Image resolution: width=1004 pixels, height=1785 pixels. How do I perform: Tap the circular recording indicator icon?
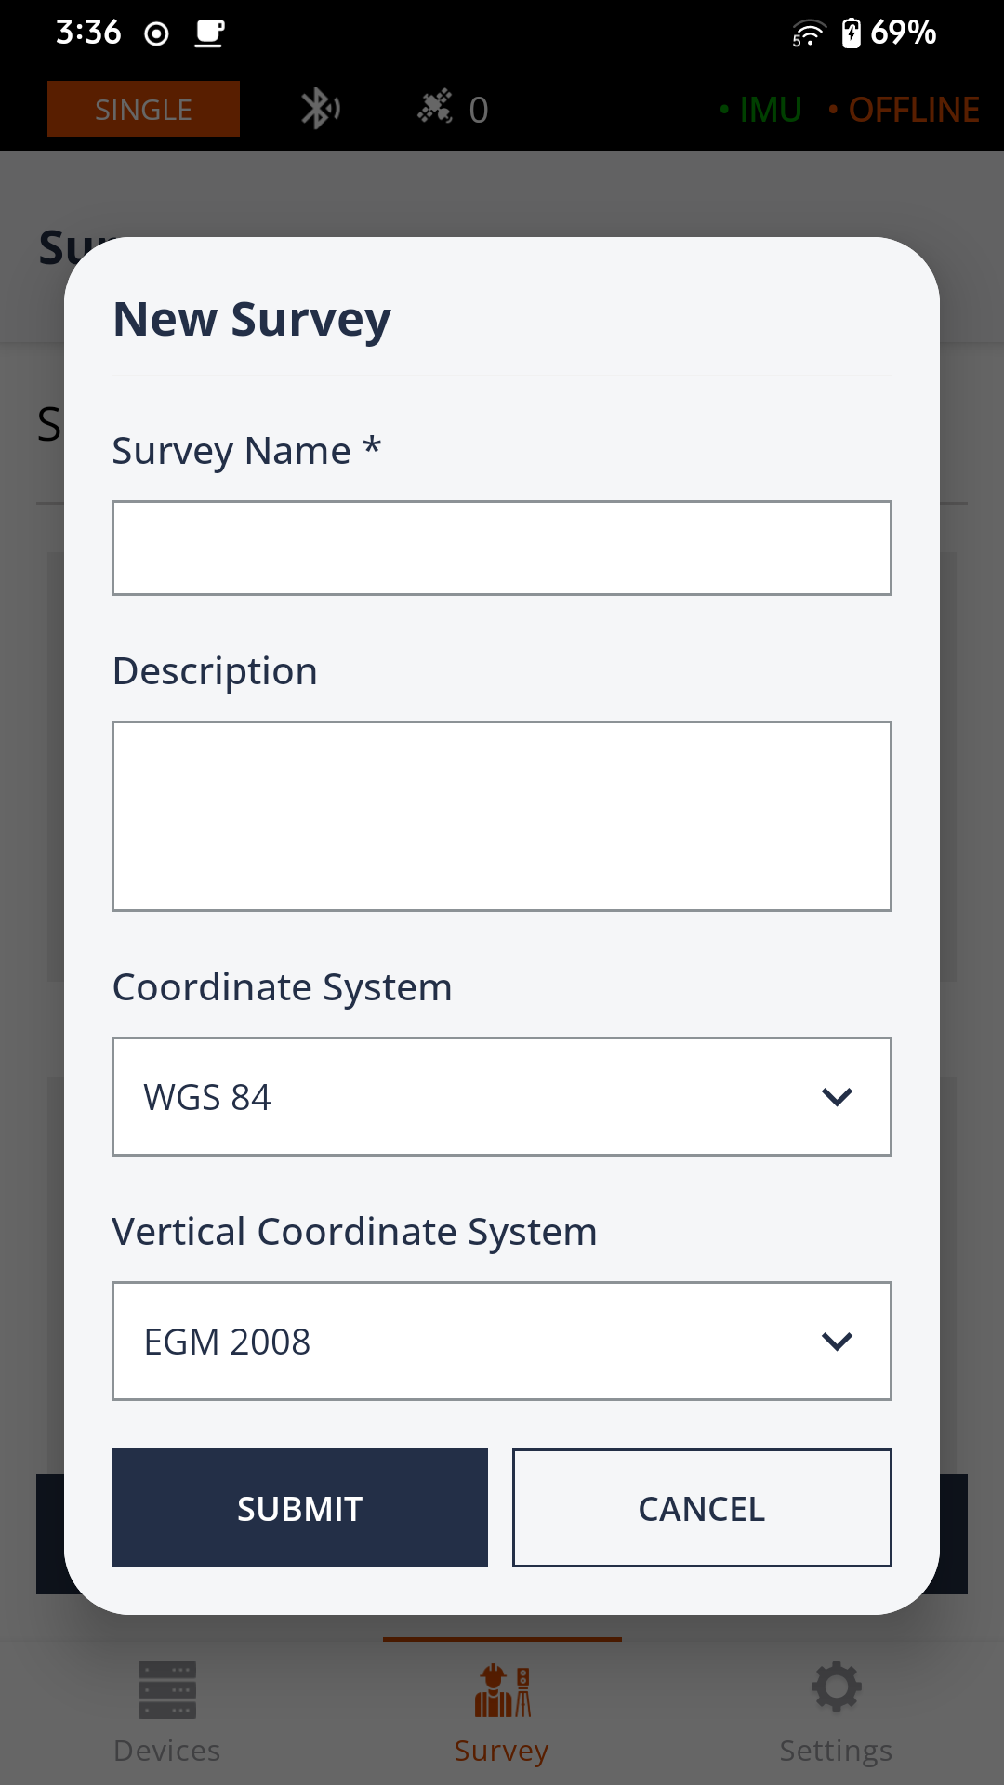[157, 34]
